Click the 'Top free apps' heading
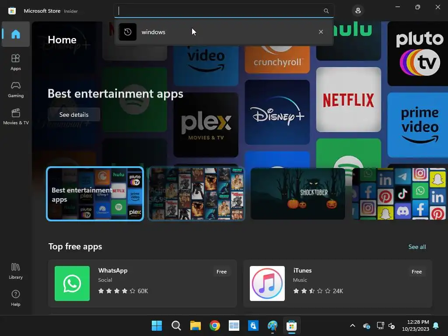The height and width of the screenshot is (336, 448). tap(75, 246)
